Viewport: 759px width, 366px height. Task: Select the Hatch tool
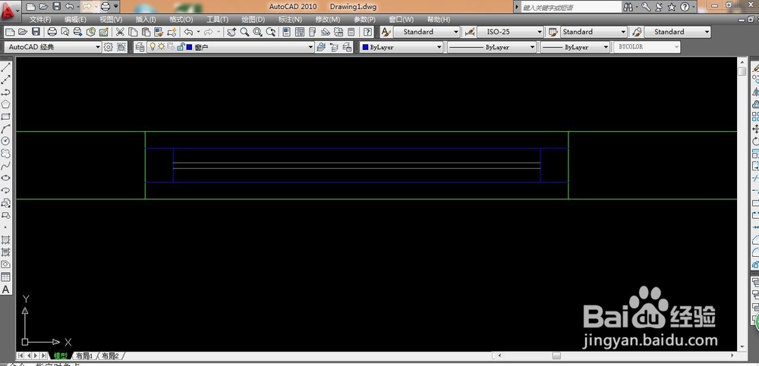click(6, 239)
